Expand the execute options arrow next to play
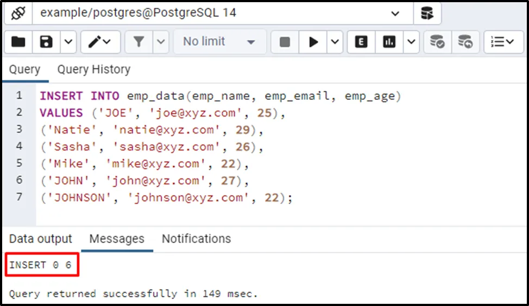The image size is (529, 306). [x=335, y=42]
